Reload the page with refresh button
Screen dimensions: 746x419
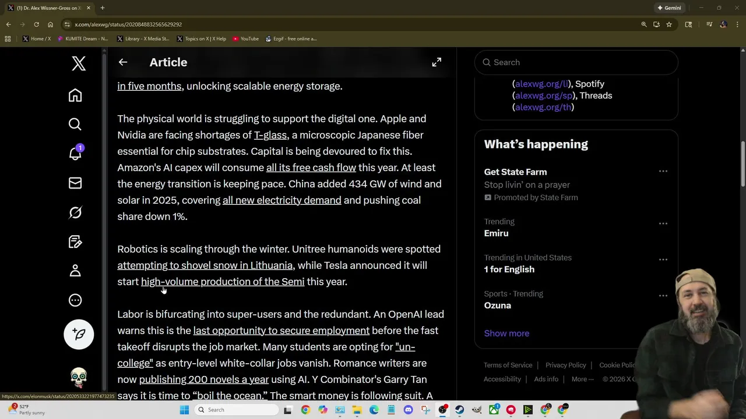pos(36,24)
